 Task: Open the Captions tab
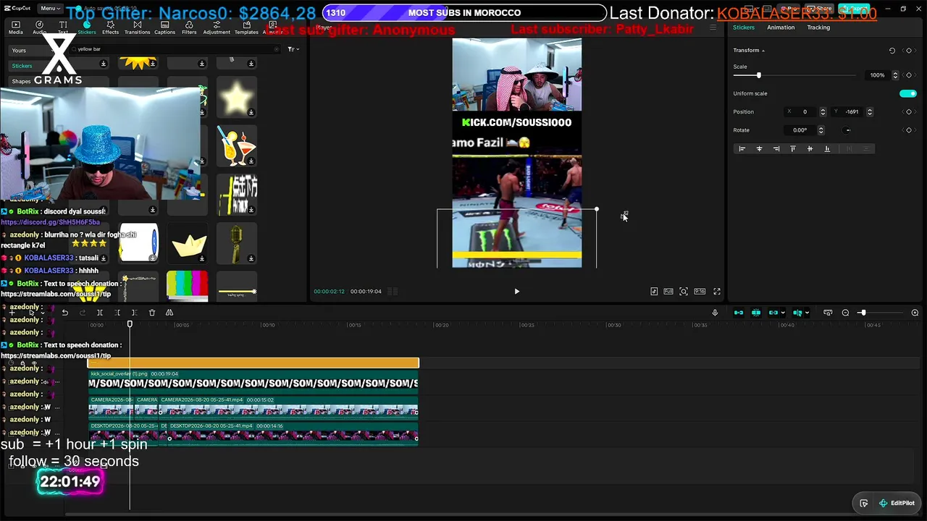point(164,27)
